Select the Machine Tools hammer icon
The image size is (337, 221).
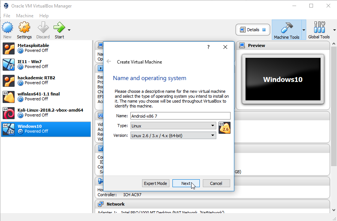point(287,28)
